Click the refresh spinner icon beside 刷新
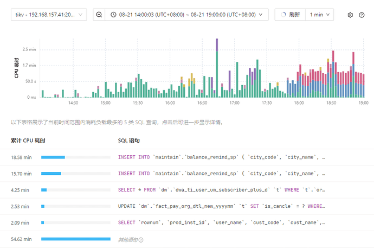The width and height of the screenshot is (374, 248). [x=285, y=15]
